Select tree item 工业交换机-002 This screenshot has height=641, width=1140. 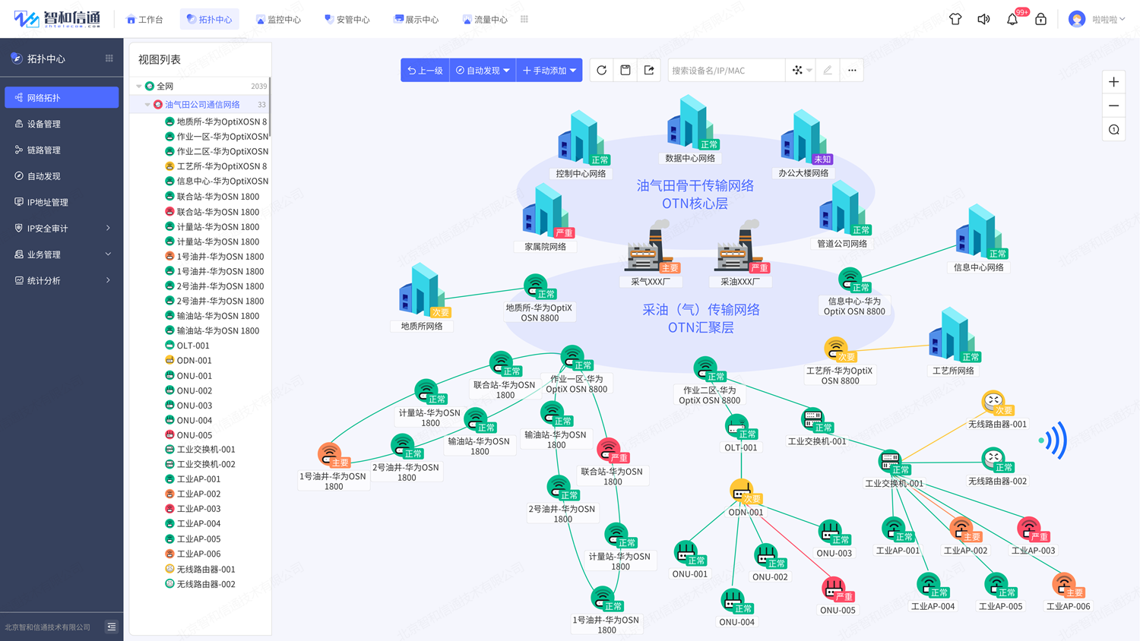(200, 464)
